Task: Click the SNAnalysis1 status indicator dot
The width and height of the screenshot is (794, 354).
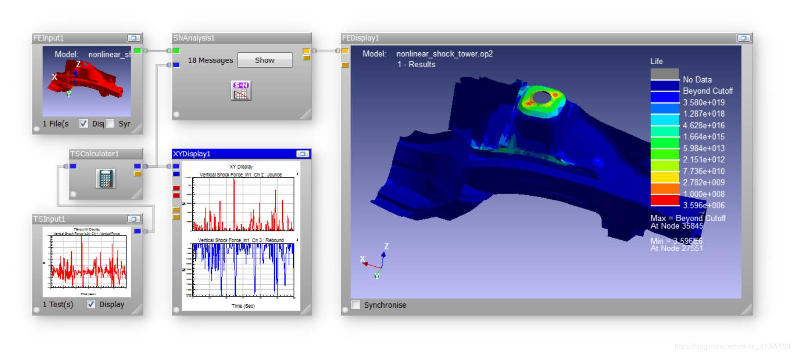Action: point(176,114)
